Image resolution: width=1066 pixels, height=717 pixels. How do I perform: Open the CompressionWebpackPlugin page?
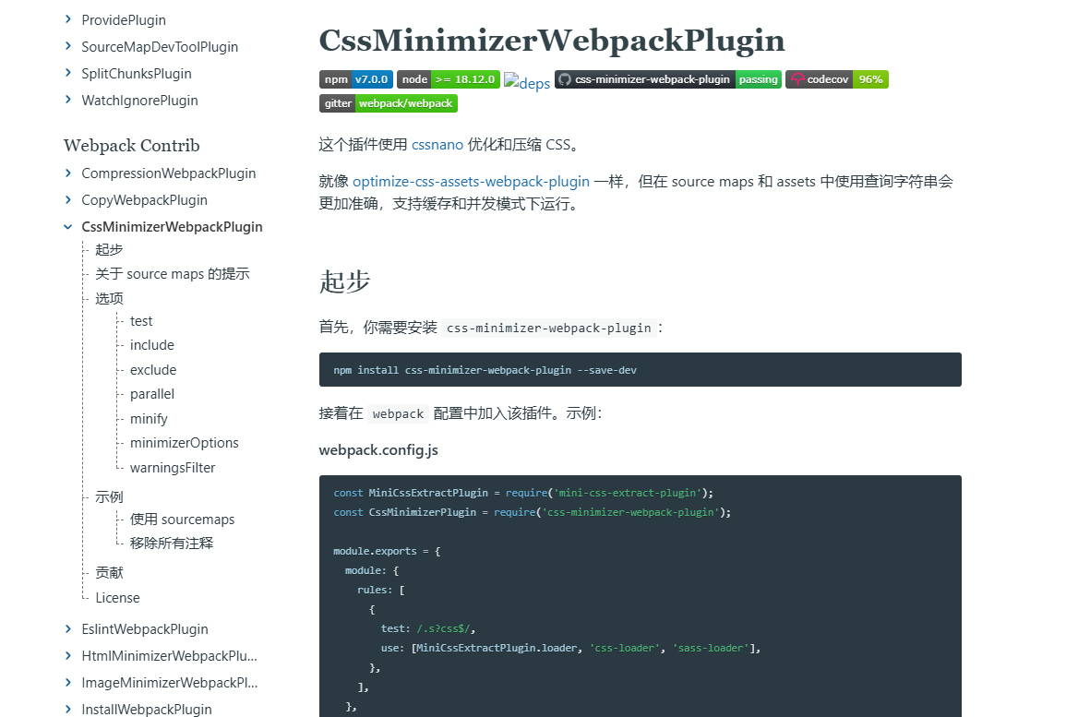pyautogui.click(x=169, y=173)
